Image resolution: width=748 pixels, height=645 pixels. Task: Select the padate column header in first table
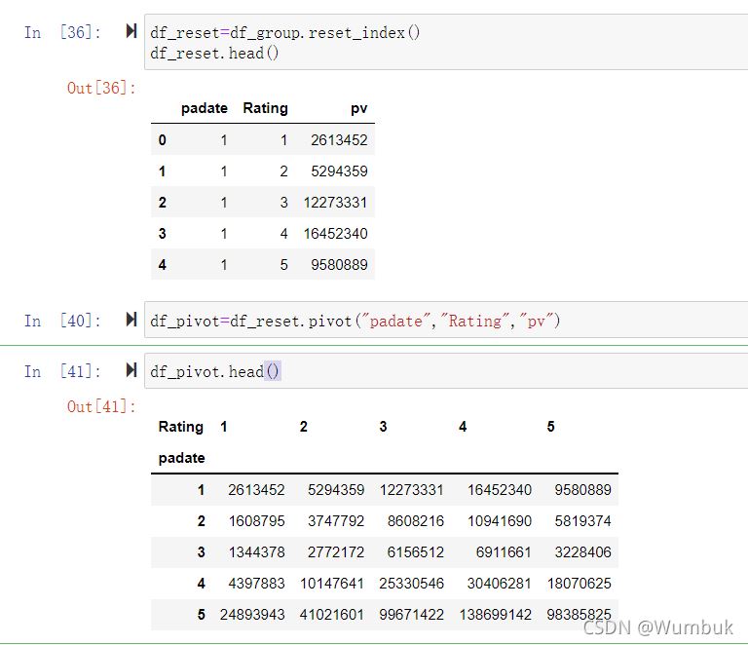tap(204, 108)
